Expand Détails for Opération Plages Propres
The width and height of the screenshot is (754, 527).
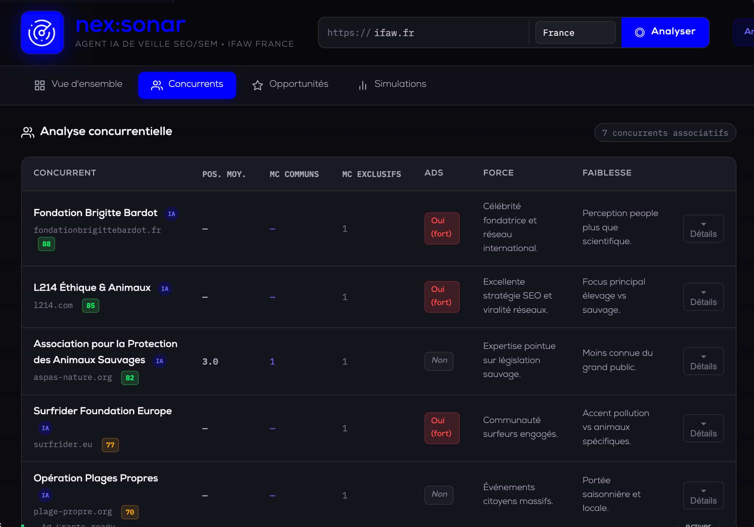point(703,496)
